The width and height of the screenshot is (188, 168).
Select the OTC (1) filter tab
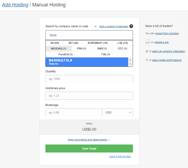point(122,49)
